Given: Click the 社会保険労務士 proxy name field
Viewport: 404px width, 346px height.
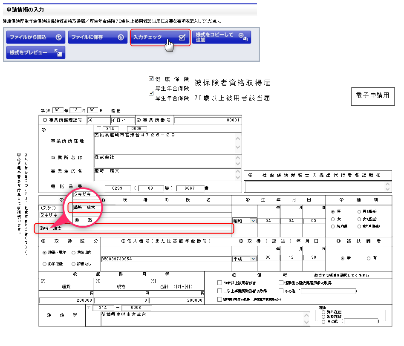Looking at the screenshot, I should coord(315,186).
